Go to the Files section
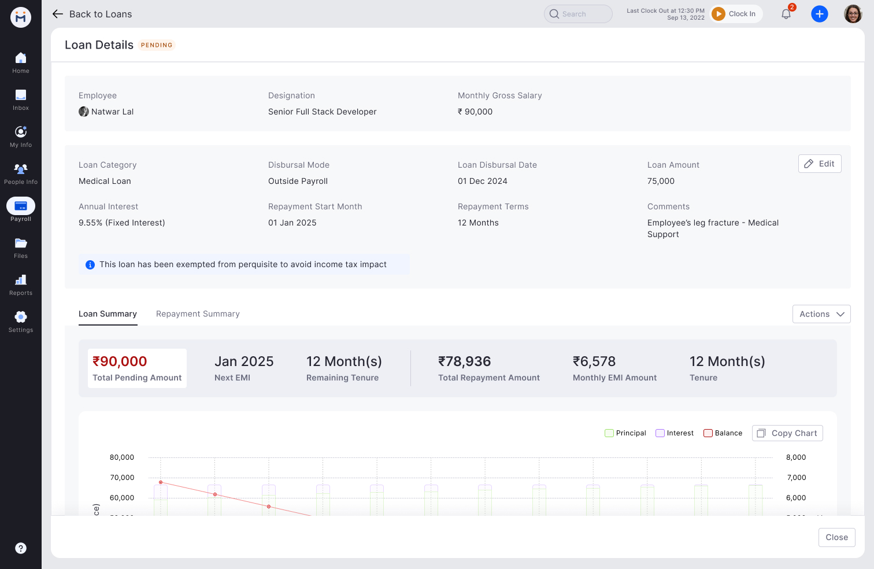Viewport: 874px width, 569px height. click(21, 246)
